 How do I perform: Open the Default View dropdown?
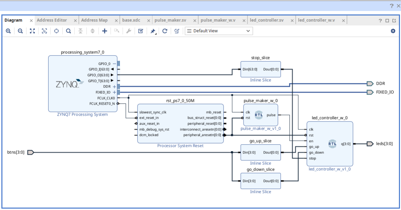click(219, 31)
